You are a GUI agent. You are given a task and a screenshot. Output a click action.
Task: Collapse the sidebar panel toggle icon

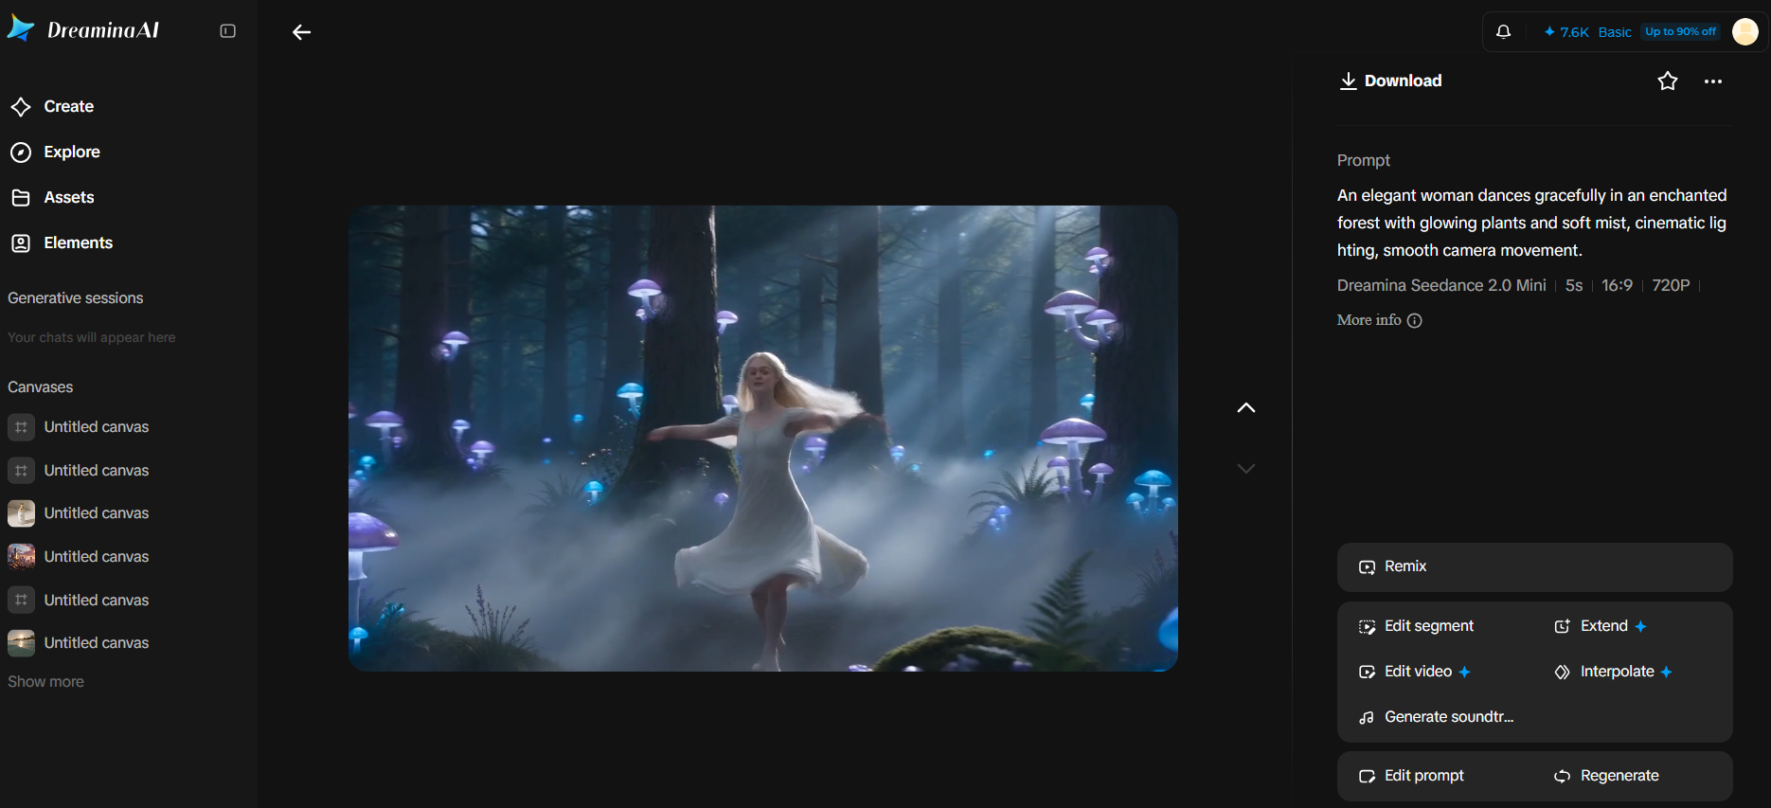pos(227,31)
